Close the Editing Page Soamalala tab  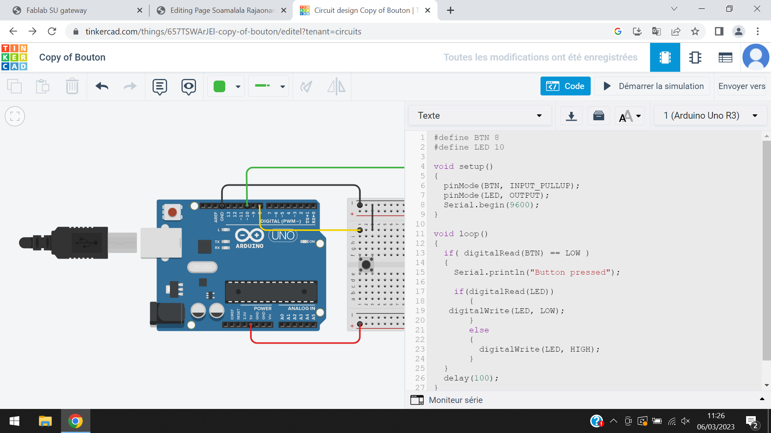point(284,10)
